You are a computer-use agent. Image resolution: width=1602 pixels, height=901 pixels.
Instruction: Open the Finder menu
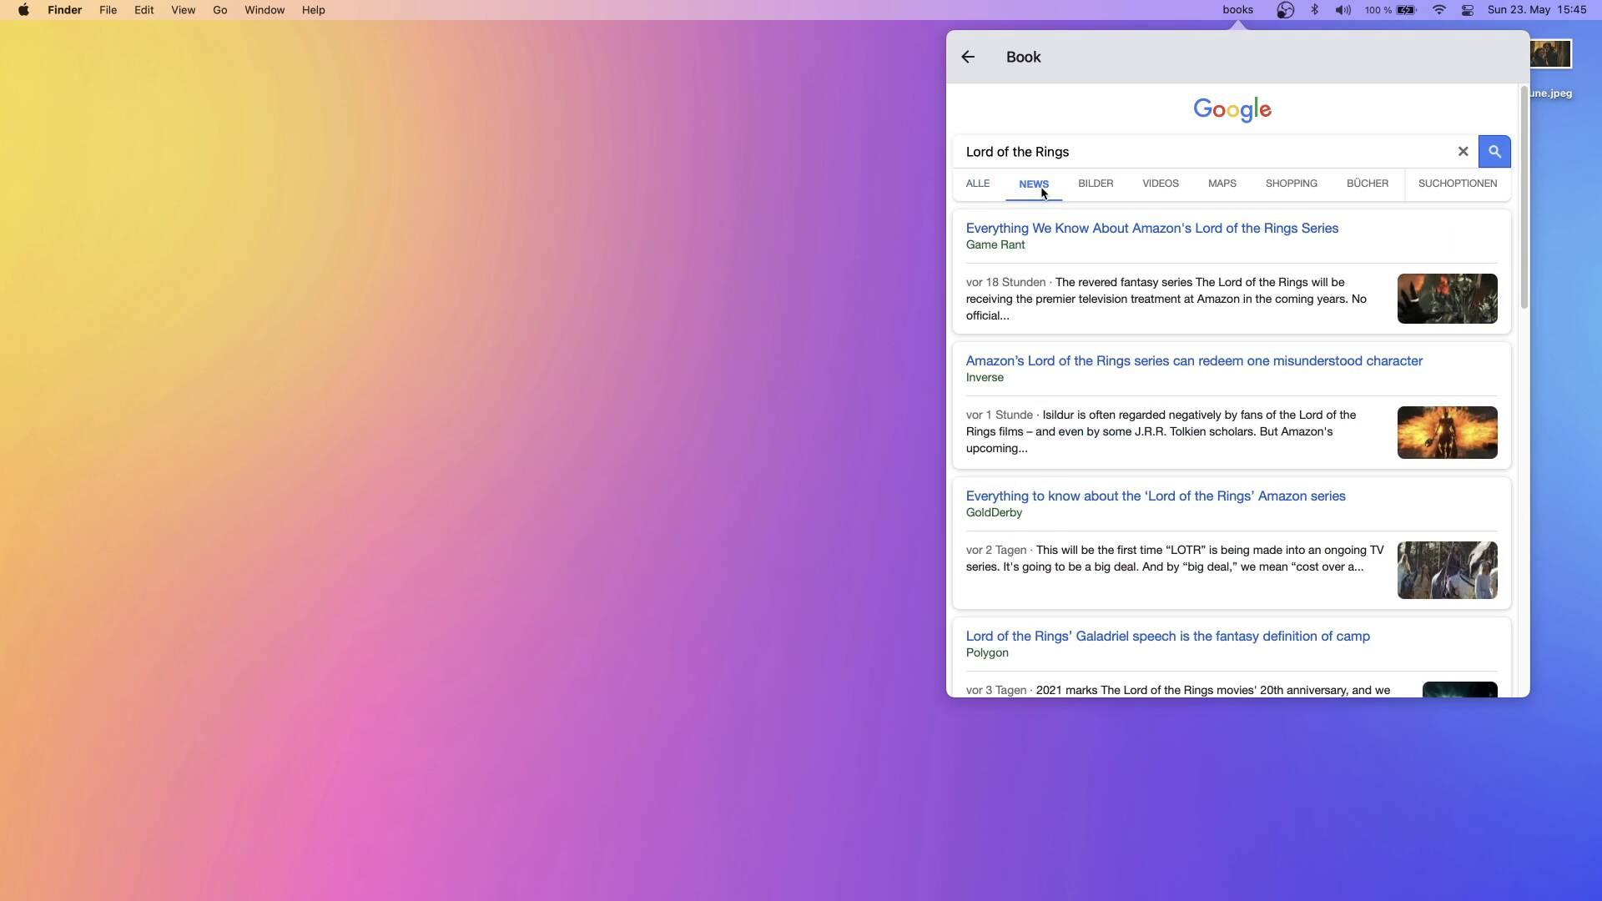pyautogui.click(x=64, y=10)
